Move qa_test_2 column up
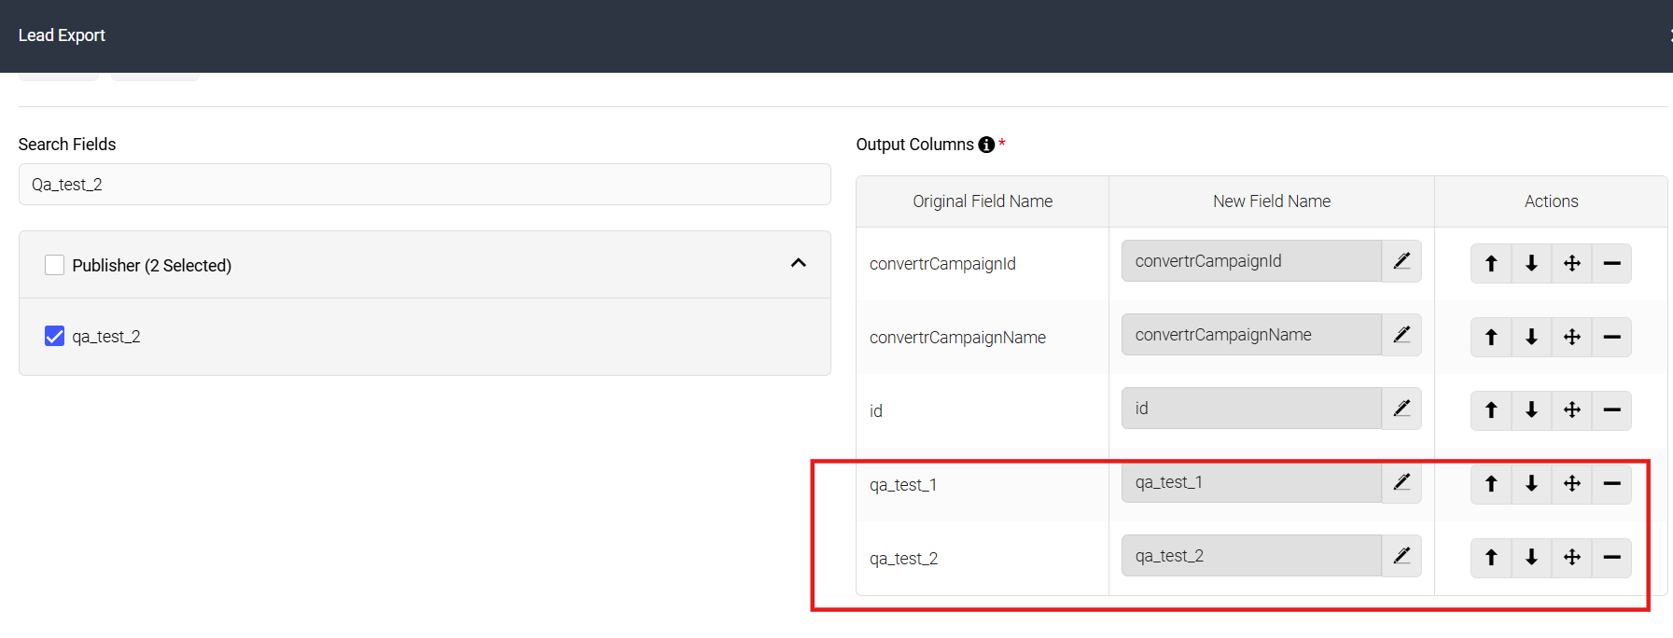This screenshot has width=1673, height=638. [x=1491, y=557]
